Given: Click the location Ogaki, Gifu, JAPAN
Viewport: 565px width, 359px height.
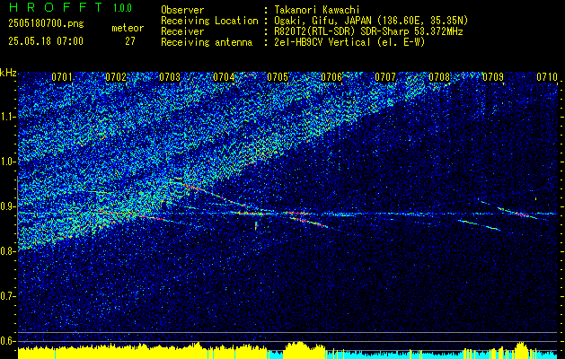Looking at the screenshot, I should 322,21.
